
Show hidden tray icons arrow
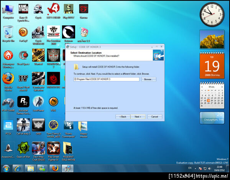[x=195, y=169]
